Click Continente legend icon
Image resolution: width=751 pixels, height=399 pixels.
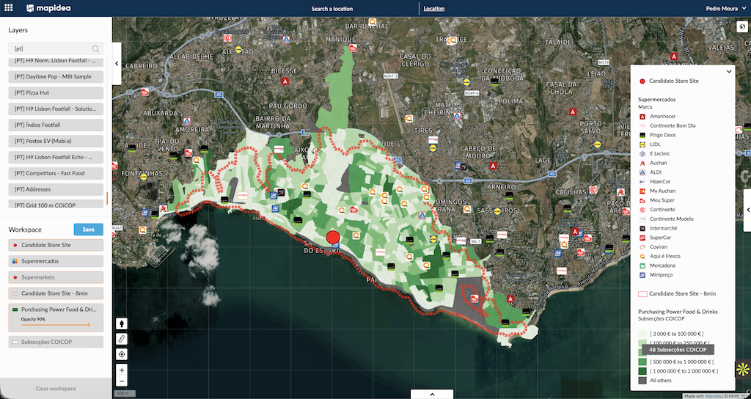click(x=642, y=210)
